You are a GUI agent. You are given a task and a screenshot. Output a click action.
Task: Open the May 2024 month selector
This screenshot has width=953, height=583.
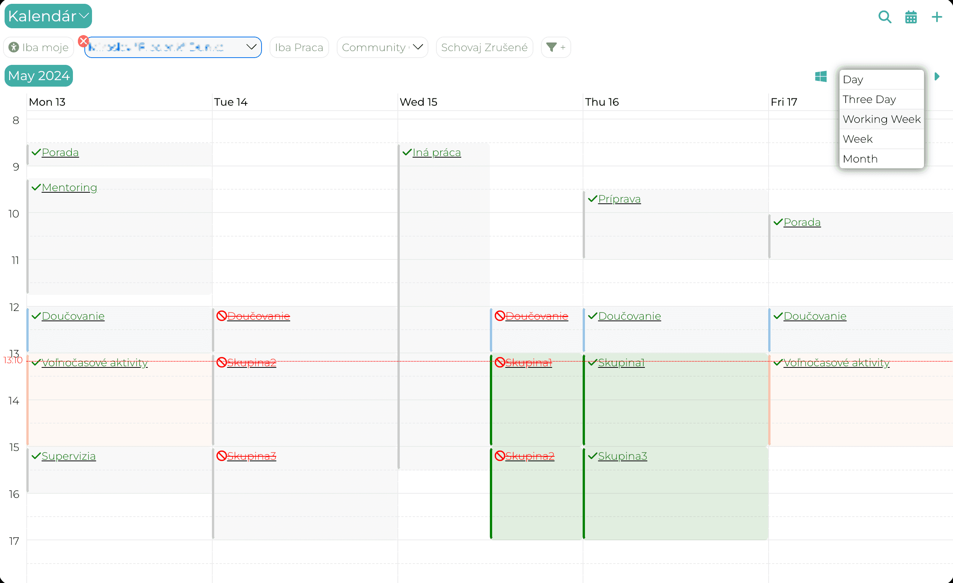39,76
